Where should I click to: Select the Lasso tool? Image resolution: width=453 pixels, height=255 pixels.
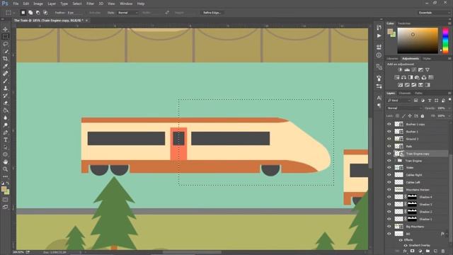6,44
